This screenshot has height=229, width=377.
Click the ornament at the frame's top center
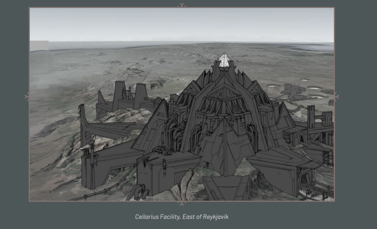pyautogui.click(x=182, y=6)
